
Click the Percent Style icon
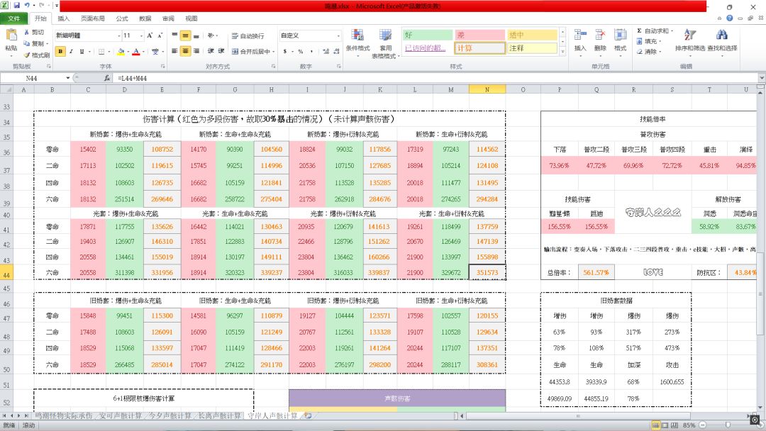(x=301, y=51)
